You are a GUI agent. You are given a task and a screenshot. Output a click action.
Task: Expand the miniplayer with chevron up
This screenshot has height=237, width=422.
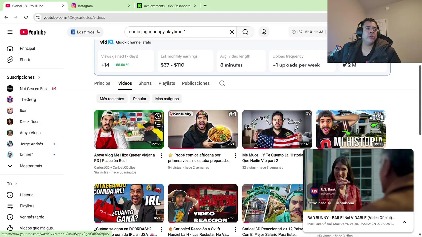pyautogui.click(x=404, y=222)
